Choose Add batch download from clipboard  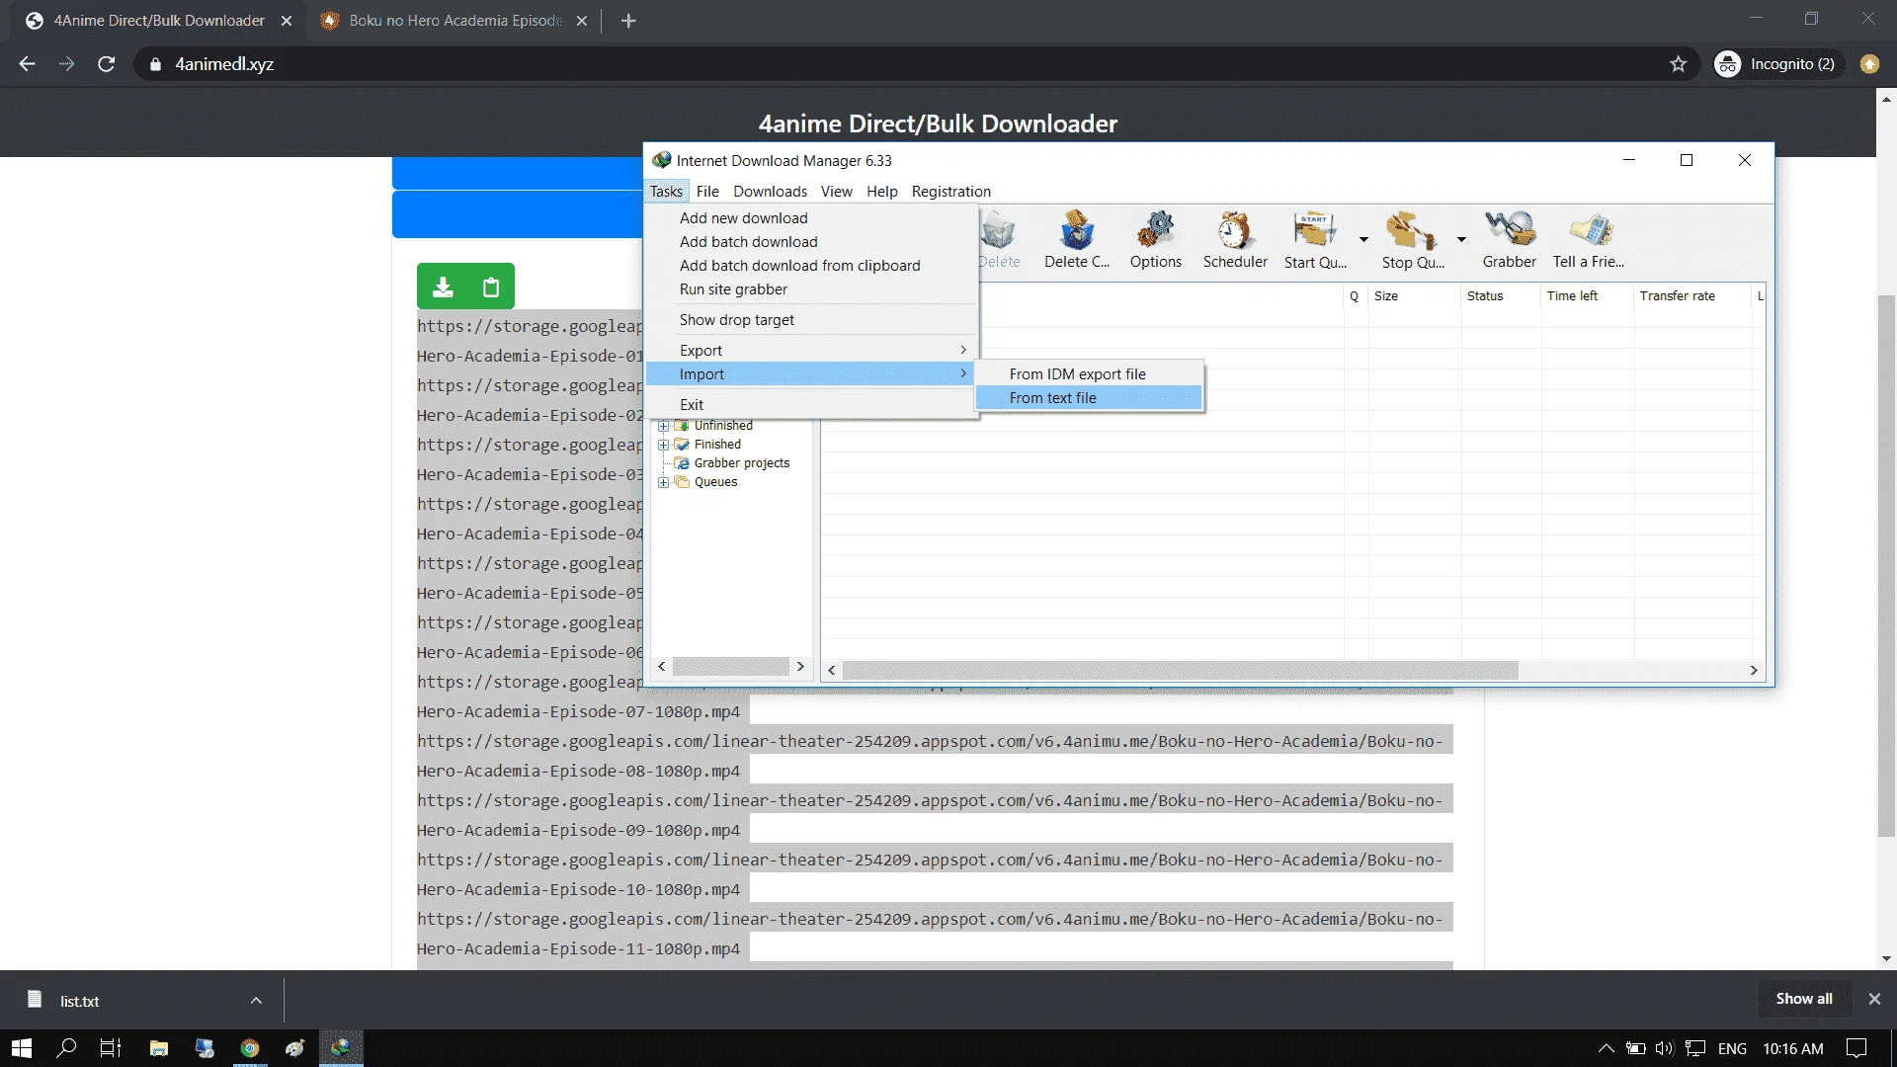pos(811,266)
